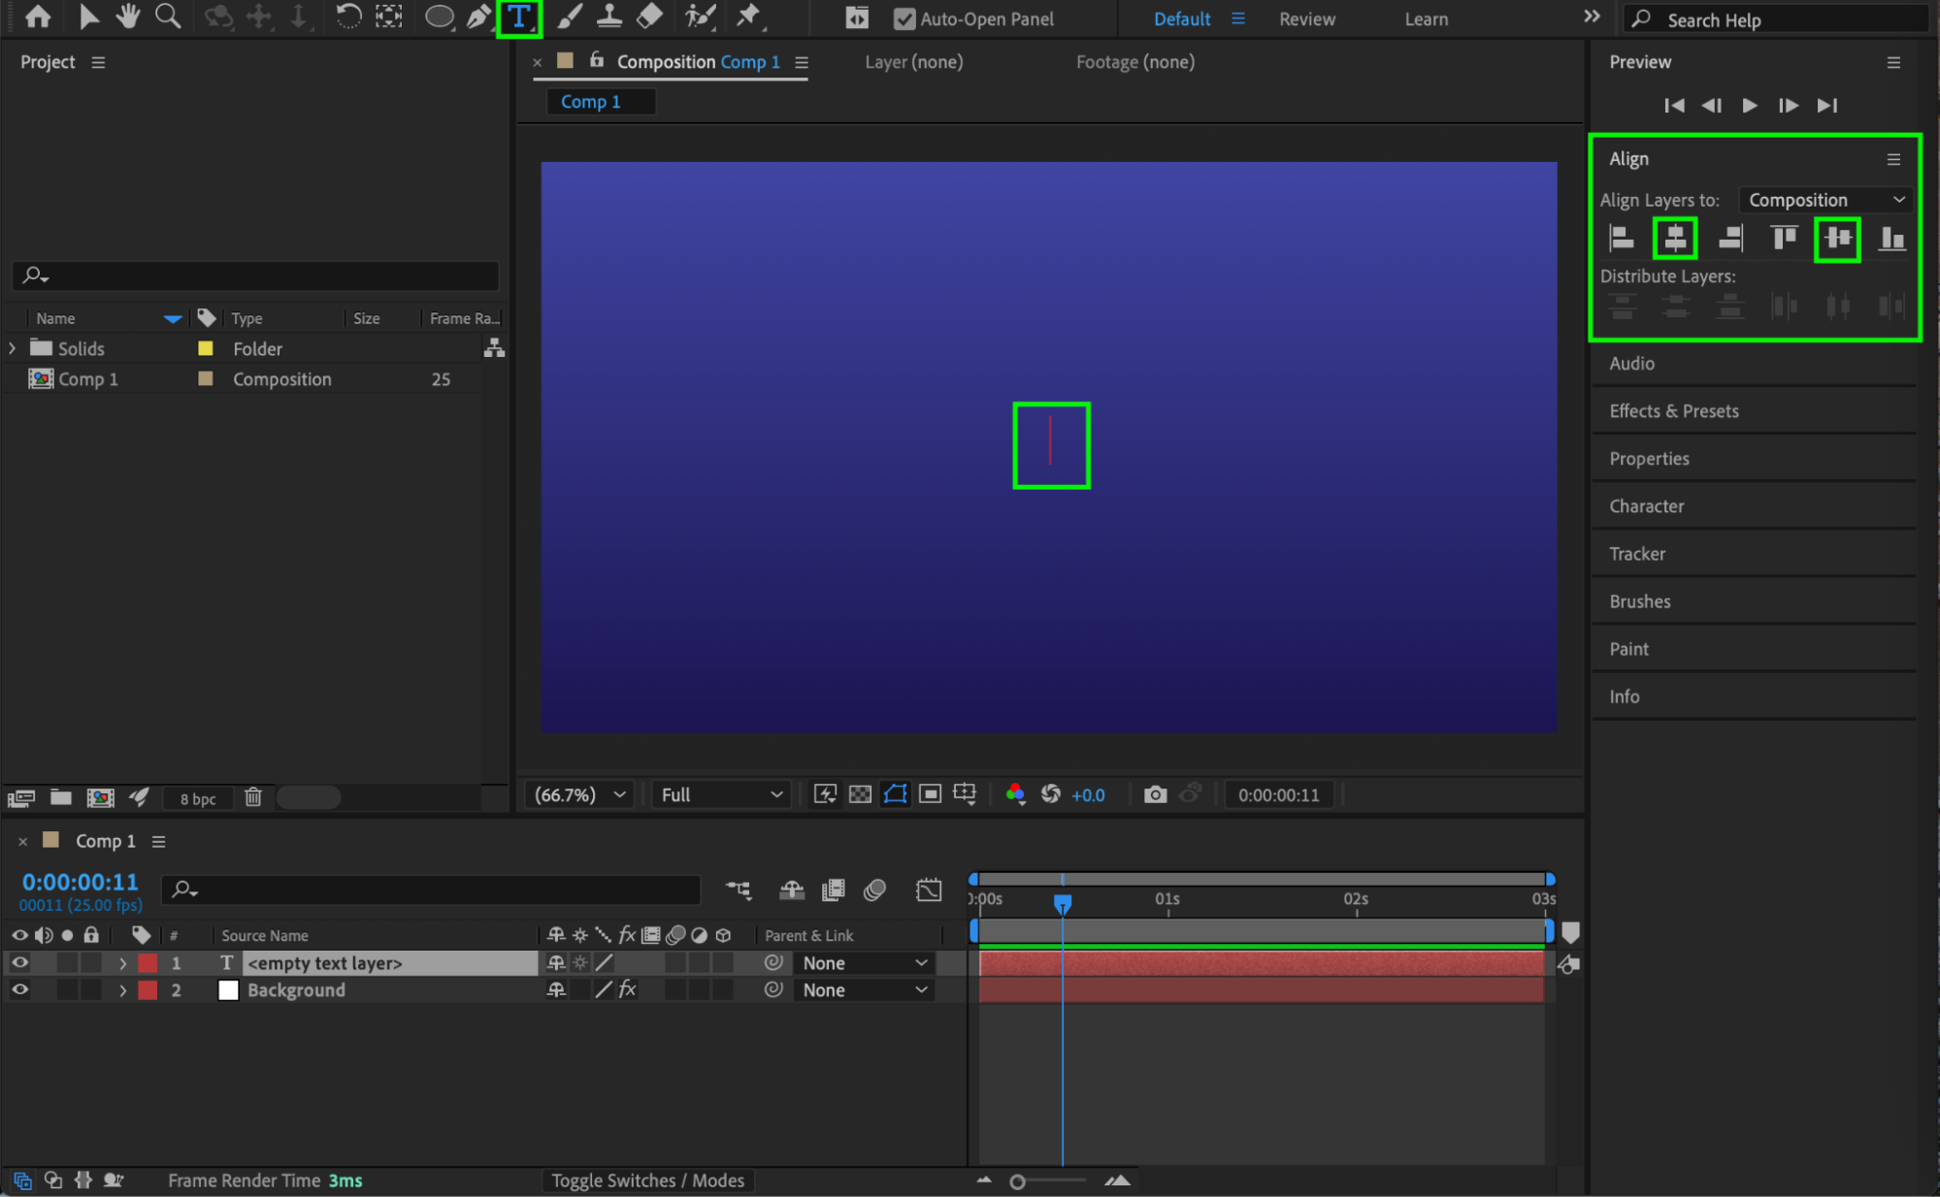Screen dimensions: 1940x1197
Task: Switch to the Review workspace
Action: pyautogui.click(x=1306, y=18)
